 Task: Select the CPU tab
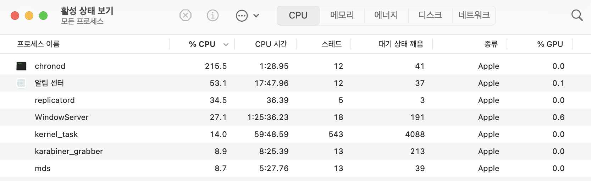(x=298, y=15)
